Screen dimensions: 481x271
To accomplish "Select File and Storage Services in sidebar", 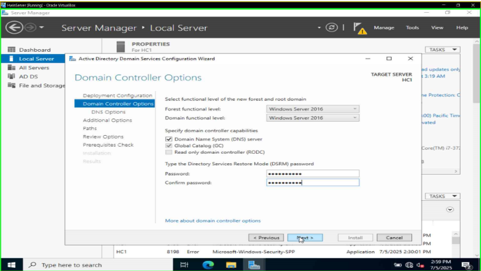I will click(x=42, y=85).
